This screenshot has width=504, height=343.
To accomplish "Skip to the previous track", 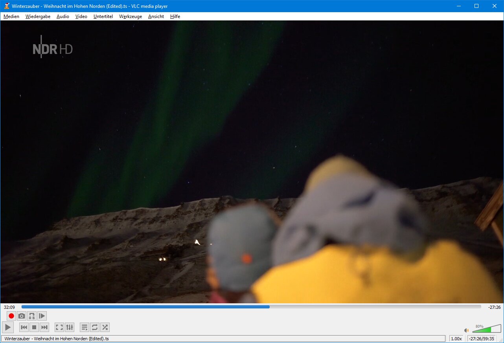I will (24, 327).
